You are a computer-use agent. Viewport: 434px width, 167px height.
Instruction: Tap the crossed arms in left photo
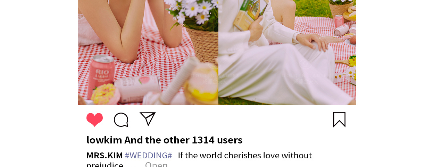139,29
